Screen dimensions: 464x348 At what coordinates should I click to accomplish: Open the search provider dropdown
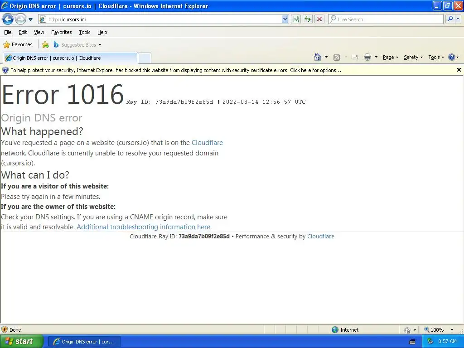point(458,19)
